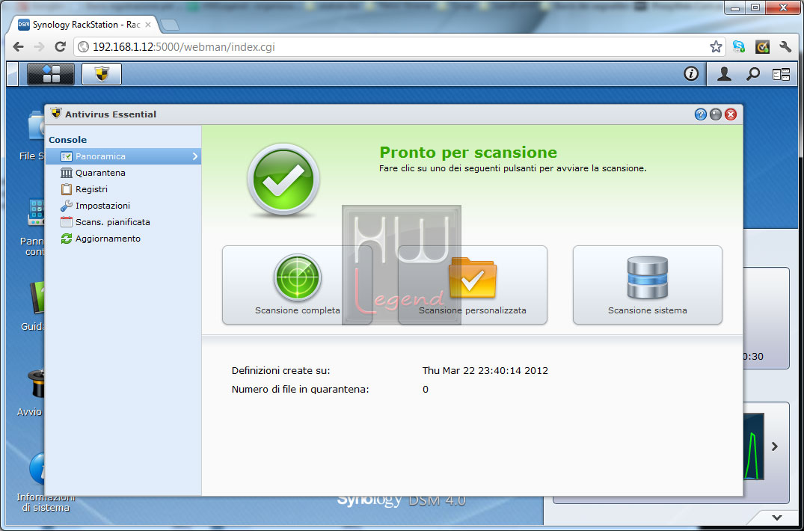Open the user account options icon
The image size is (804, 531).
[723, 74]
